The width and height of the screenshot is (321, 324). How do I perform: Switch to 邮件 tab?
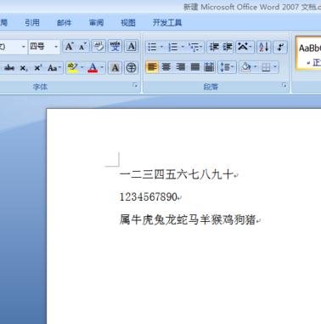pyautogui.click(x=65, y=22)
